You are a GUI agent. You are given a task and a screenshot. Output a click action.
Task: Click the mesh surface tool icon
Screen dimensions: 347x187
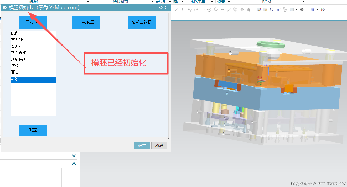242,9
